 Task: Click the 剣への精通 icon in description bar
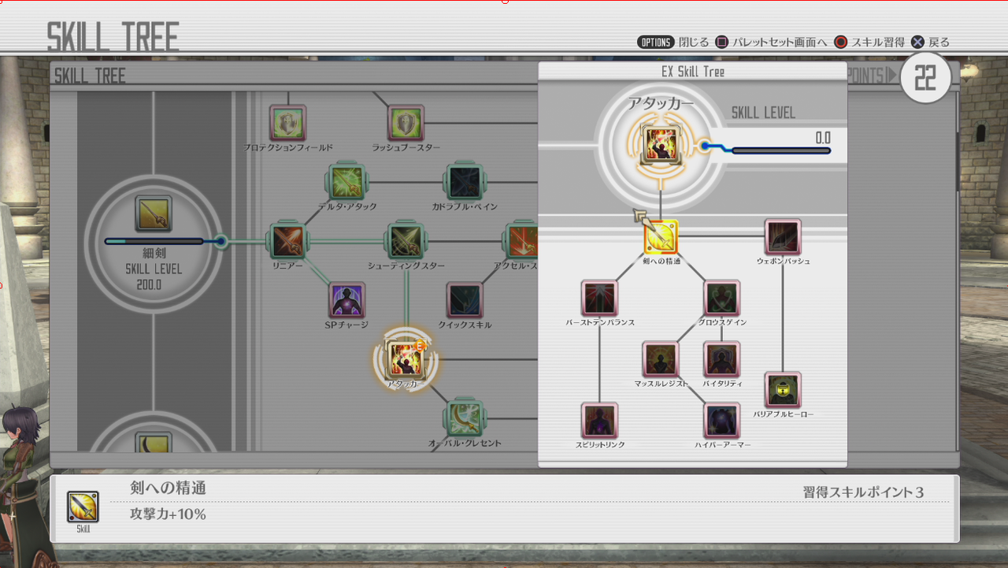pos(83,507)
